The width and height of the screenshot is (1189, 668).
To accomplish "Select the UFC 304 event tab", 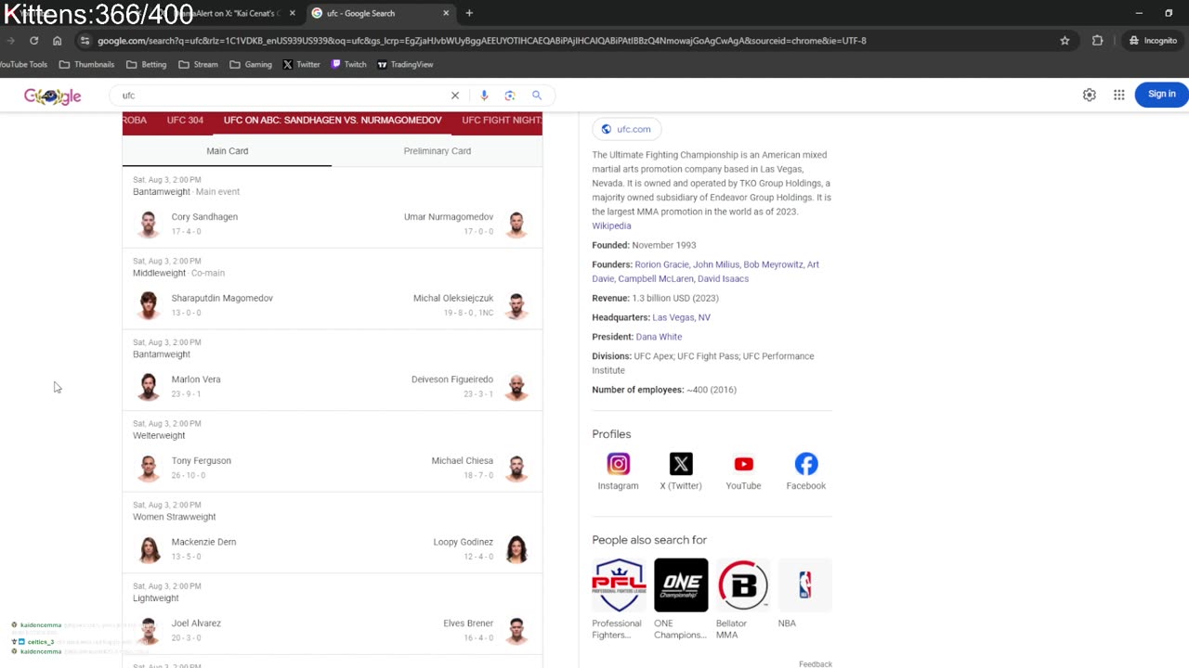I will (x=185, y=121).
